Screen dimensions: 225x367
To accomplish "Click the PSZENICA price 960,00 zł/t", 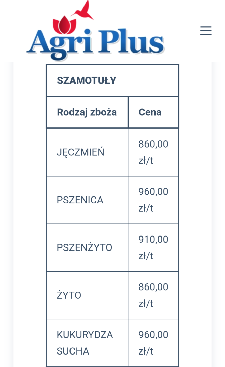I will pos(153,200).
